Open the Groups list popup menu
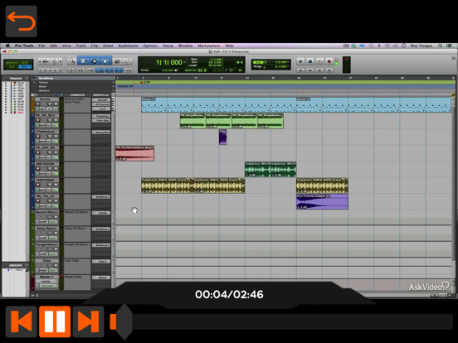458x343 pixels. point(27,265)
